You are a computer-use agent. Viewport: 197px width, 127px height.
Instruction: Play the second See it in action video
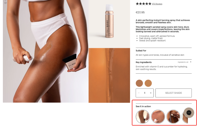[x=158, y=117]
